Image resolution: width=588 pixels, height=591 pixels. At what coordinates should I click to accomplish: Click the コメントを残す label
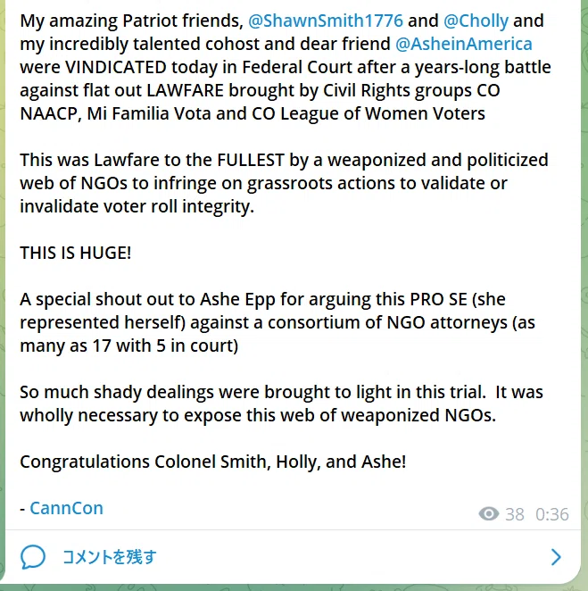[109, 557]
